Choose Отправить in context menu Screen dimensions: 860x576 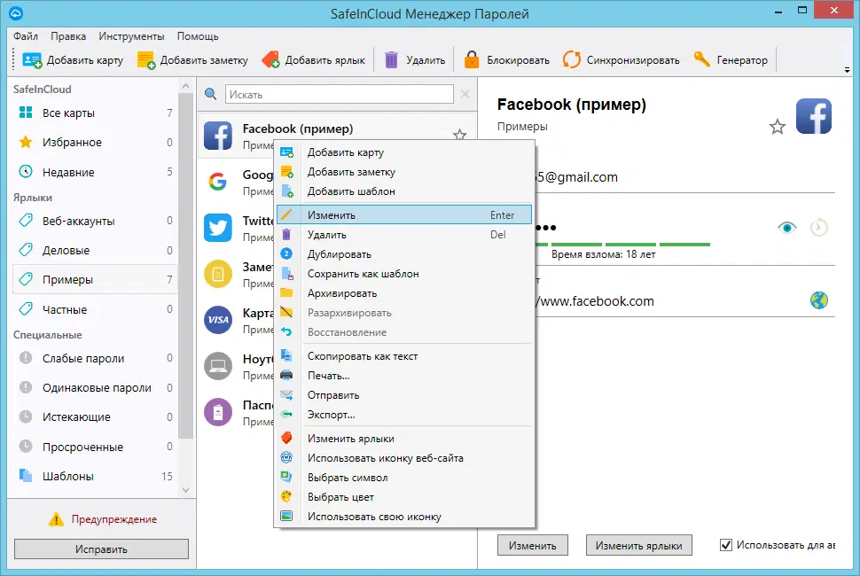pyautogui.click(x=404, y=395)
